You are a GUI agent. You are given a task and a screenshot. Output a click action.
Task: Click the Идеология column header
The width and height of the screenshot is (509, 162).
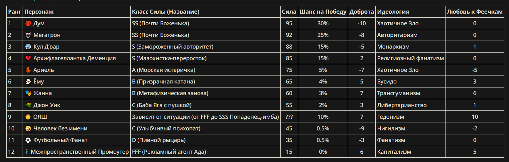(x=393, y=12)
